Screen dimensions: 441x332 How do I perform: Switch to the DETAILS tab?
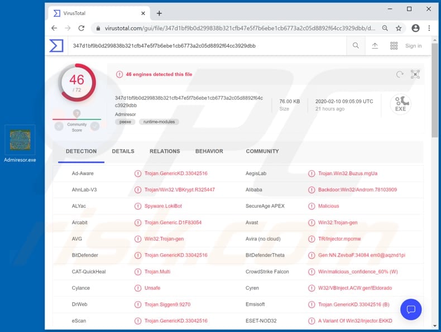(123, 151)
